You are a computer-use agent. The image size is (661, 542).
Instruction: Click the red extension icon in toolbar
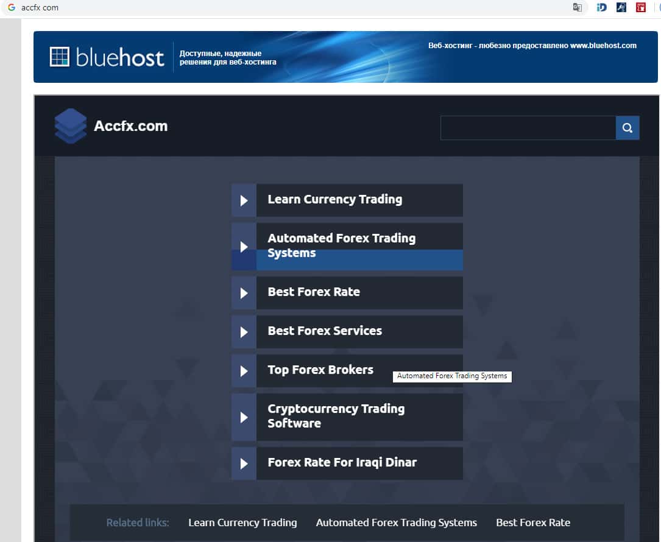click(640, 8)
